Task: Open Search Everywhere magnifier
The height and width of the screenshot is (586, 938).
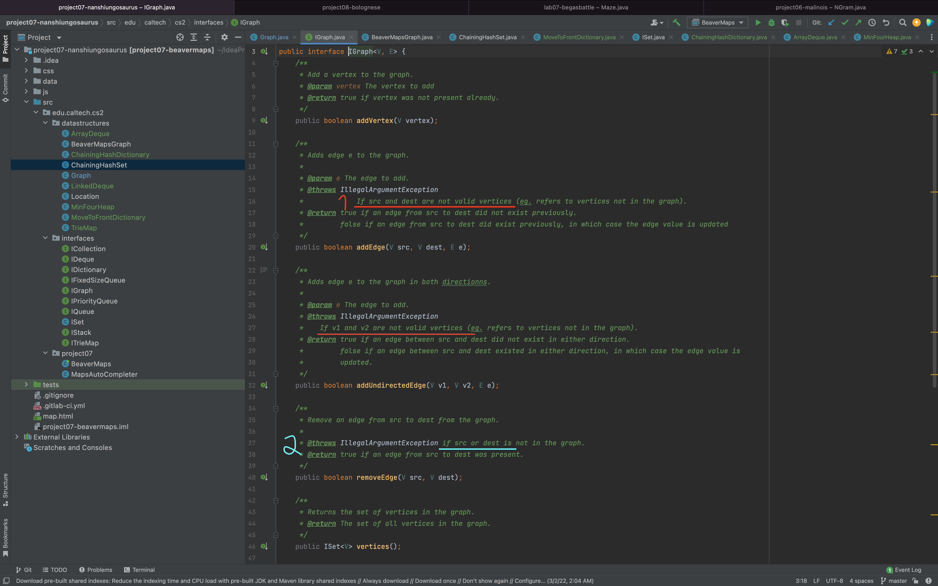Action: [903, 22]
